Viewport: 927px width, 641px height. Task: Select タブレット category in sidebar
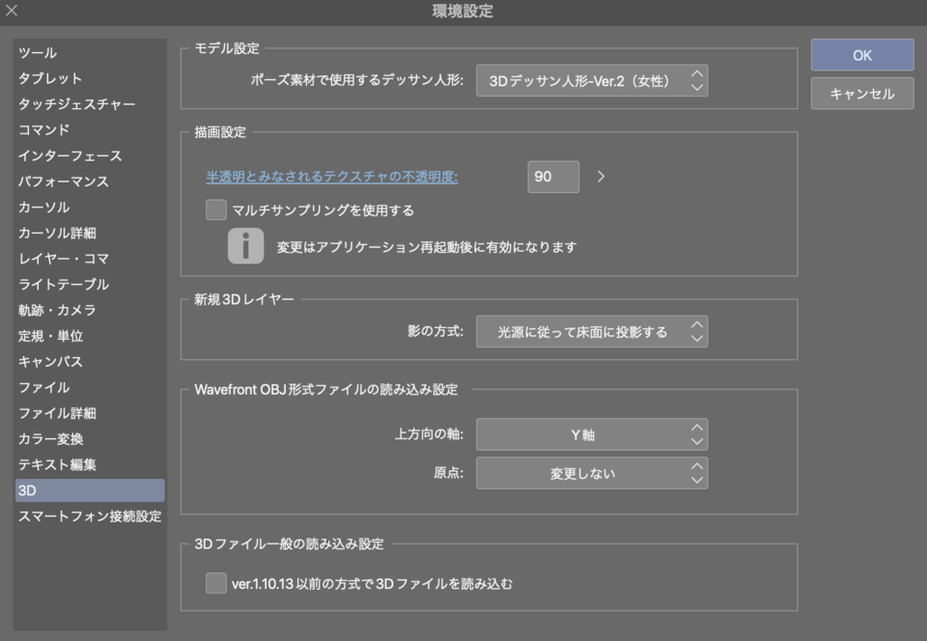pyautogui.click(x=90, y=78)
